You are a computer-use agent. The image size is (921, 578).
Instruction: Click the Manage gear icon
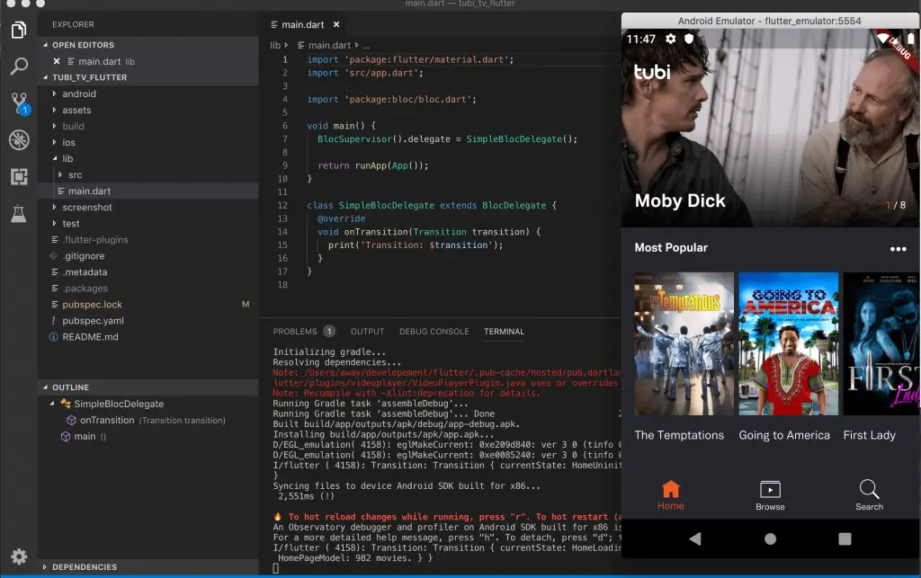coord(19,556)
